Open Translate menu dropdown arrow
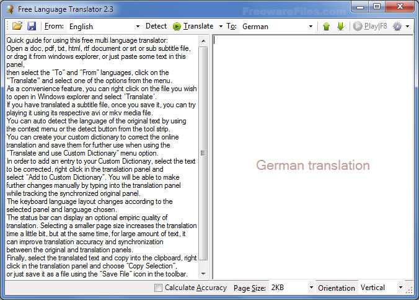This screenshot has height=300, width=419. [x=221, y=27]
